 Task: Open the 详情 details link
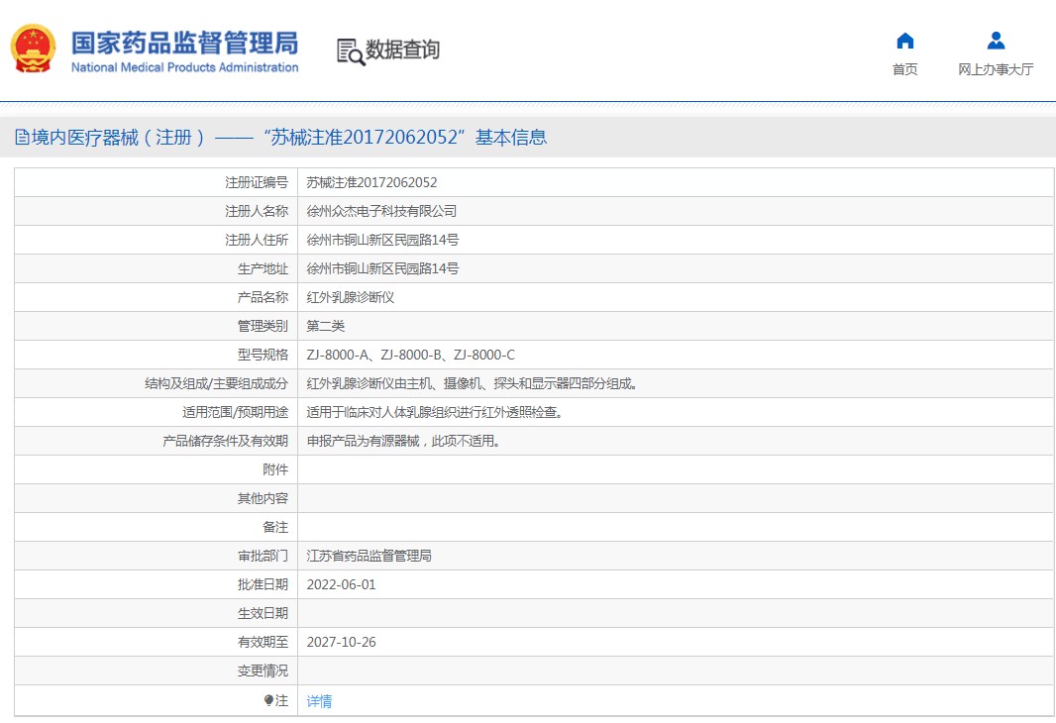[x=319, y=701]
